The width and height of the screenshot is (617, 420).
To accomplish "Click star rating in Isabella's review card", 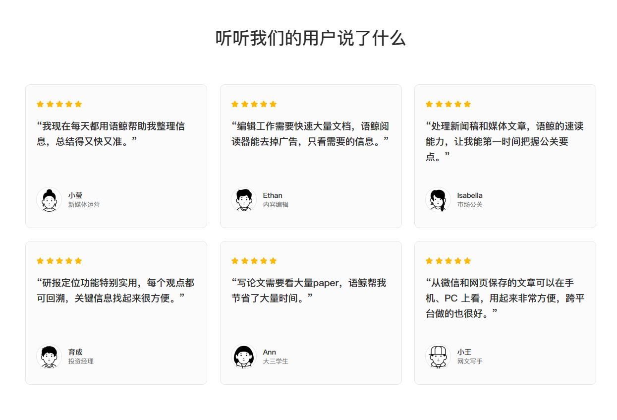I will (x=449, y=104).
